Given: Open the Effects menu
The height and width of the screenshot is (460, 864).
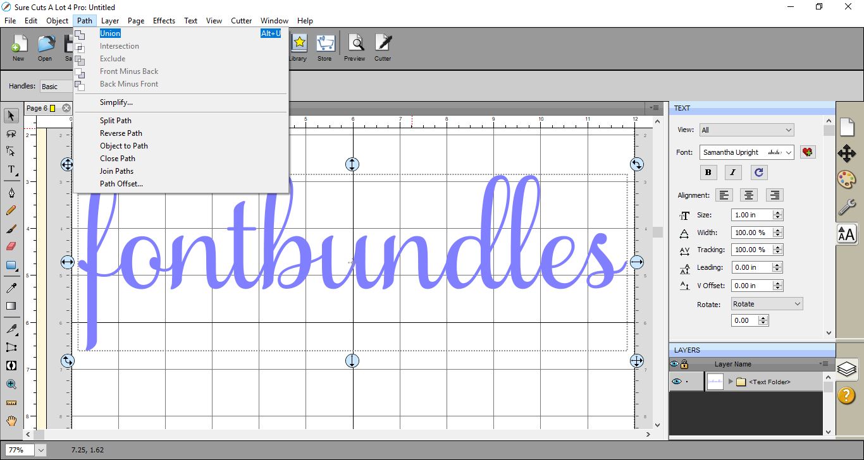Looking at the screenshot, I should [x=164, y=21].
